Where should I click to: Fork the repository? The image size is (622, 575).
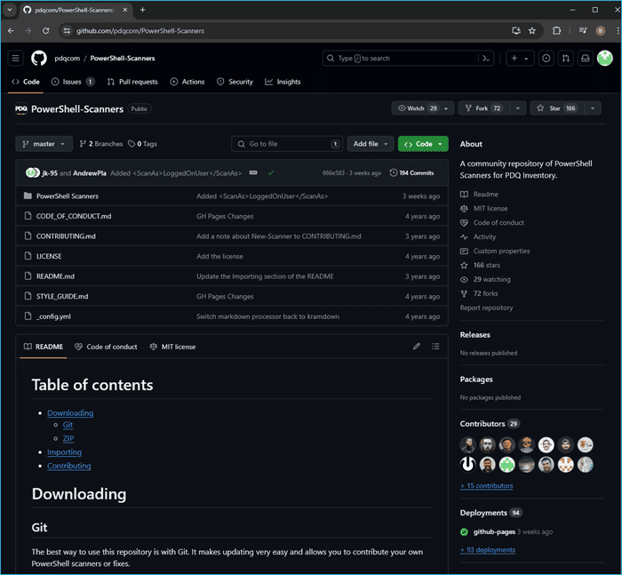click(x=484, y=108)
